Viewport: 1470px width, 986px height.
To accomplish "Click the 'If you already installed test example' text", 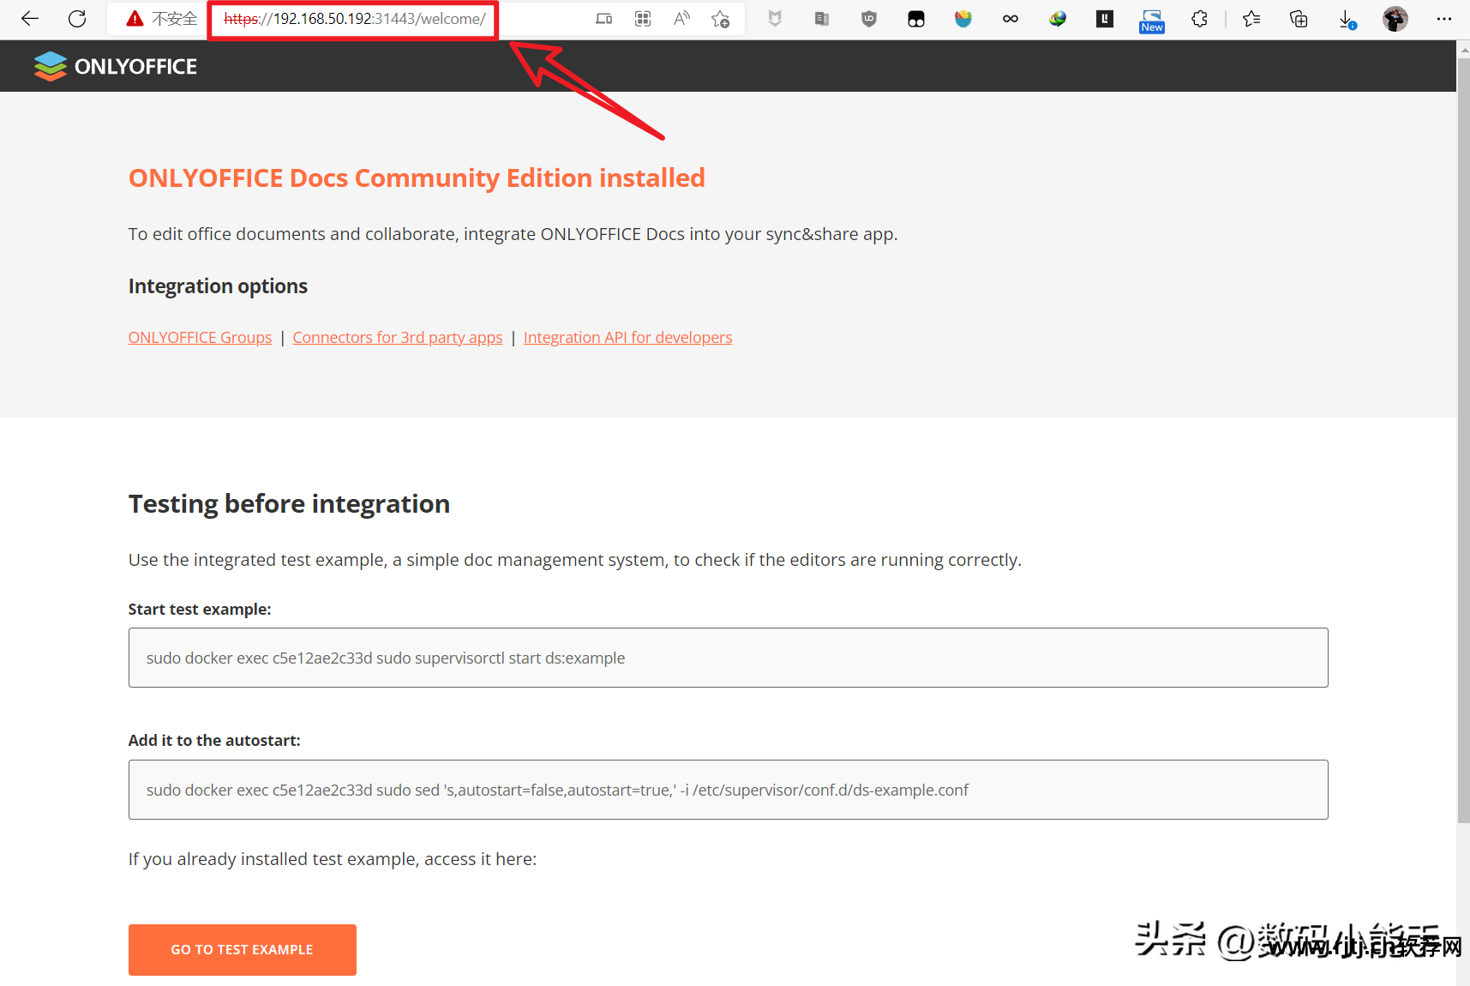I will 333,859.
